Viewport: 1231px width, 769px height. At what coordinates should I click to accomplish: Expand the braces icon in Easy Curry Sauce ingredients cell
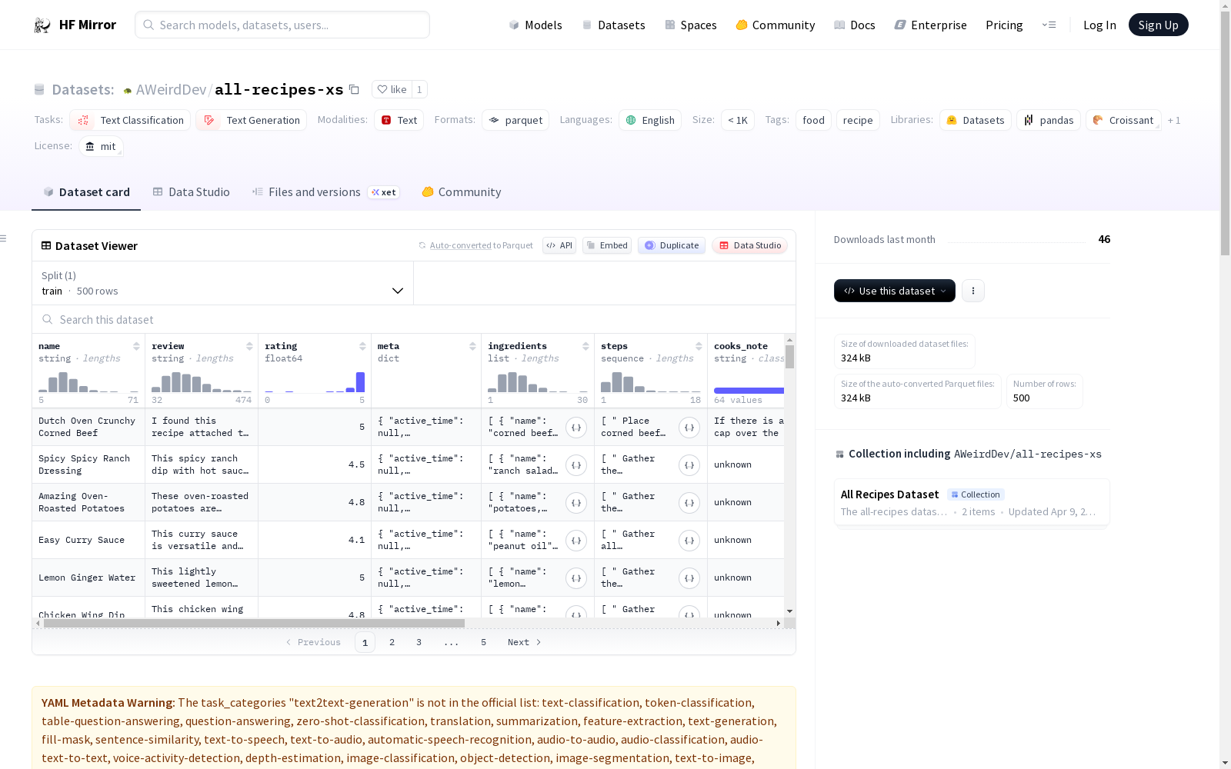tap(576, 541)
